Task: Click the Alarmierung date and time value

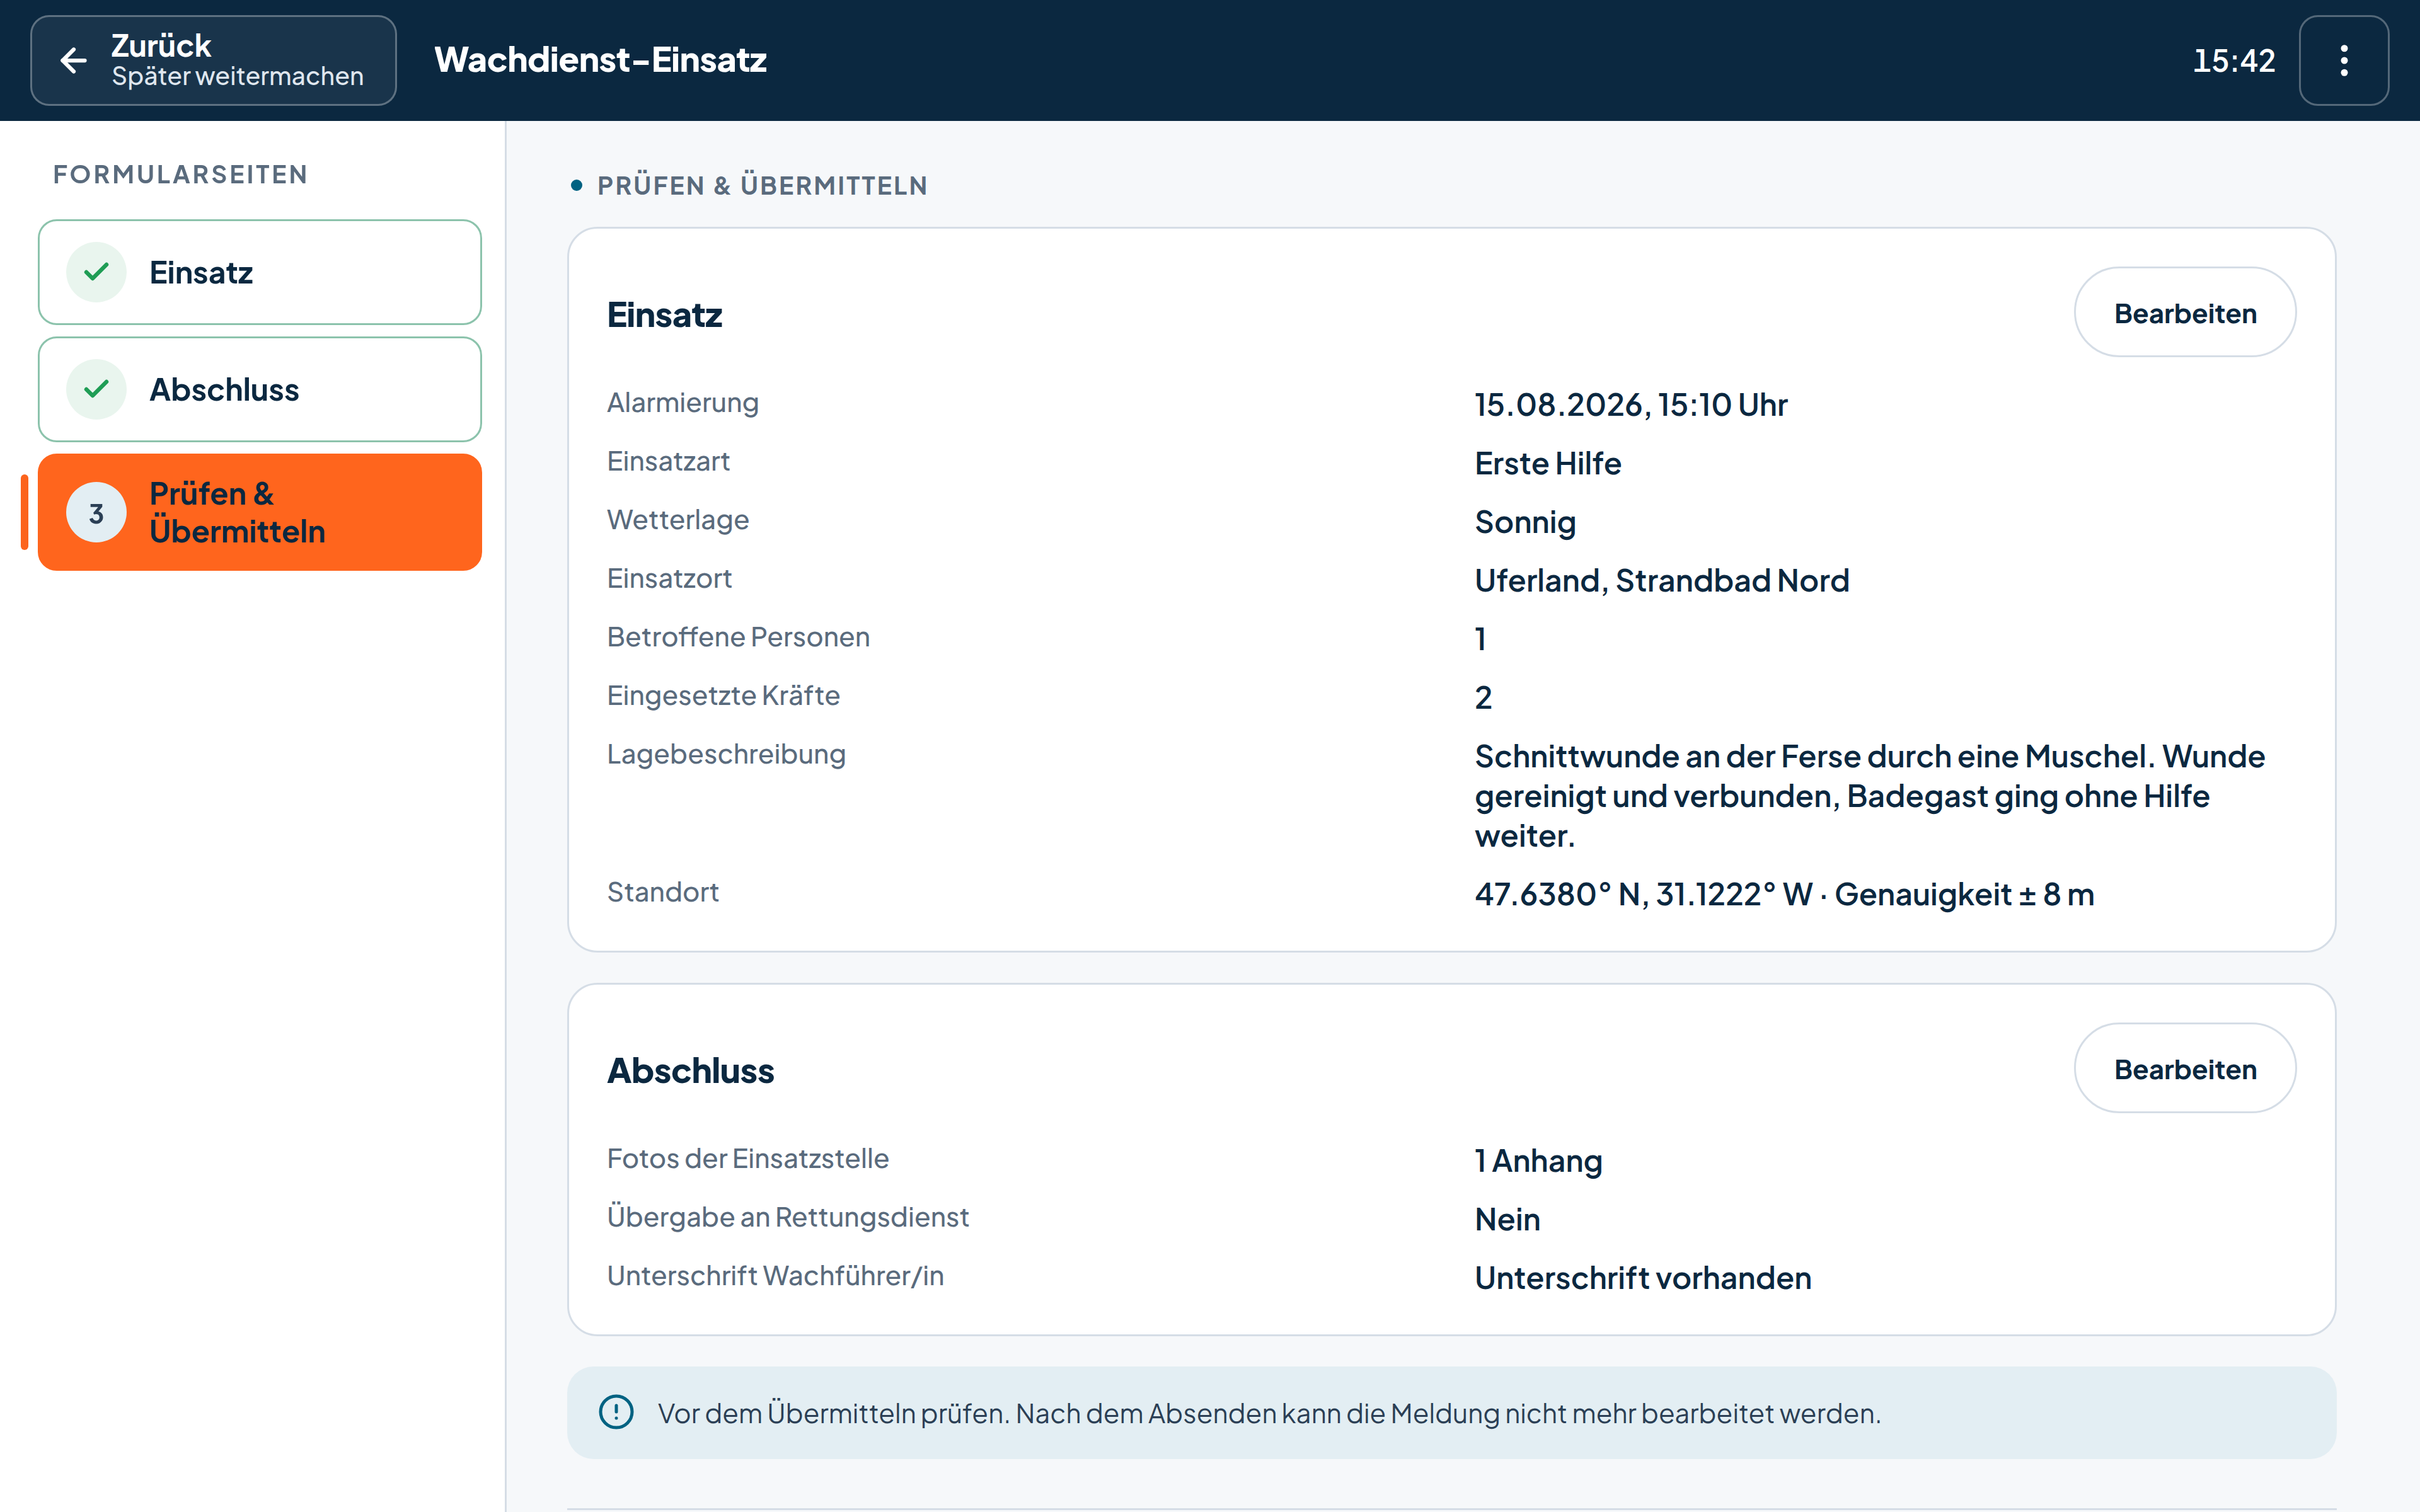Action: [x=1630, y=405]
